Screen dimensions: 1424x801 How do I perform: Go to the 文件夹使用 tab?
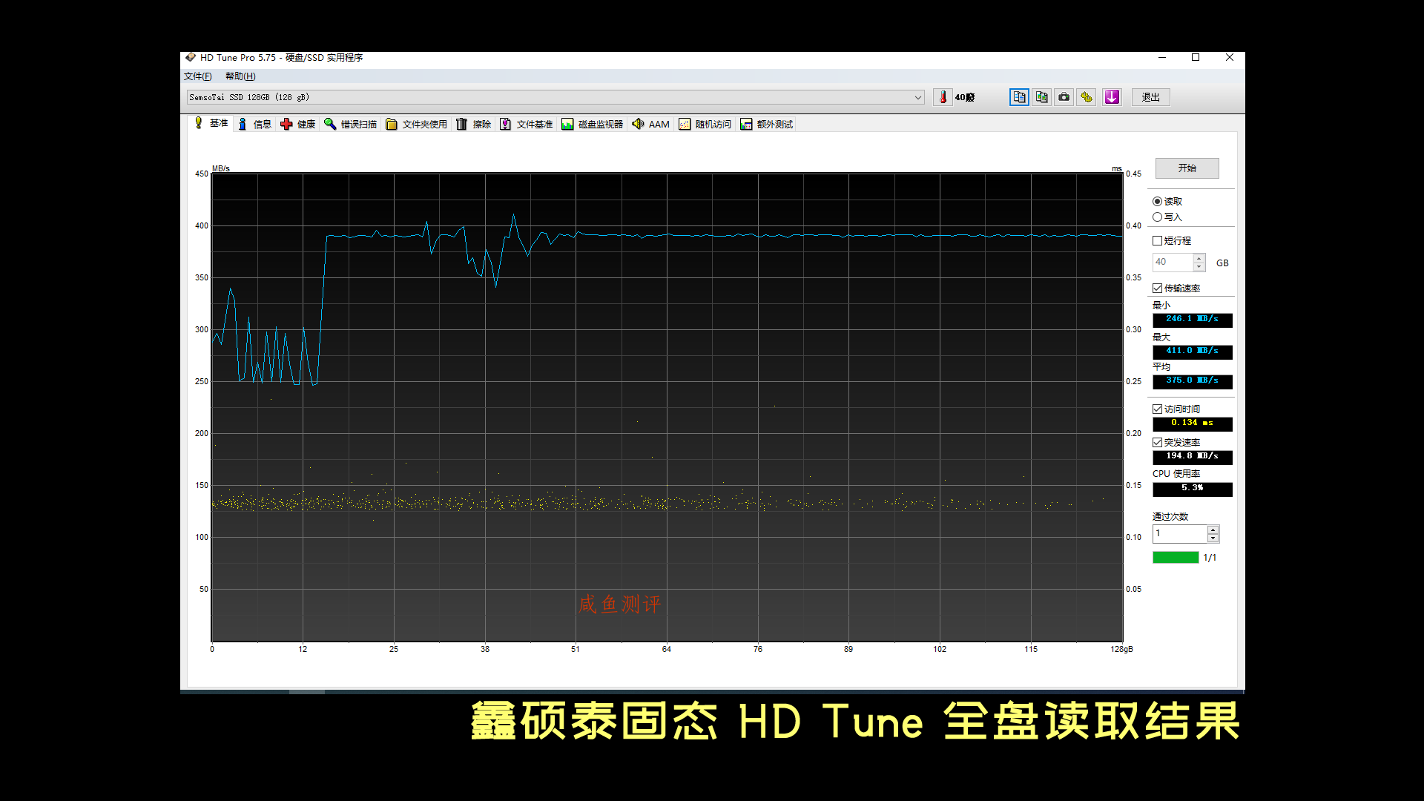coord(416,124)
